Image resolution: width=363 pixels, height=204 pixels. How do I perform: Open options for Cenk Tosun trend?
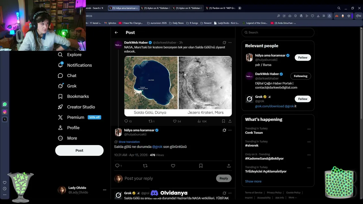(x=309, y=129)
